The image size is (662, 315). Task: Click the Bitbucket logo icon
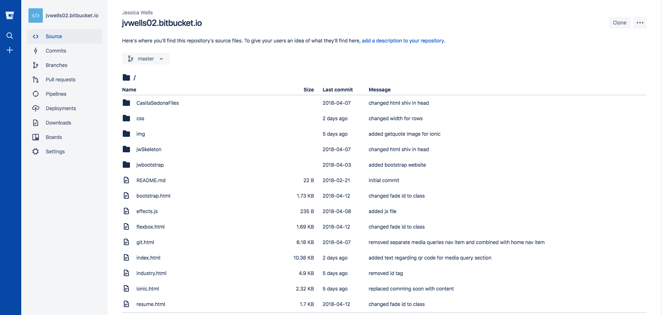(x=10, y=15)
